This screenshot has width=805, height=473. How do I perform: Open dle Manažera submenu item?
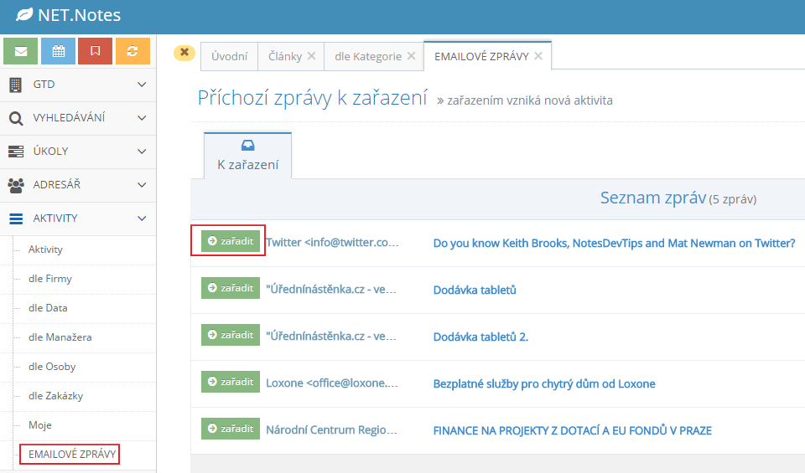click(x=60, y=337)
